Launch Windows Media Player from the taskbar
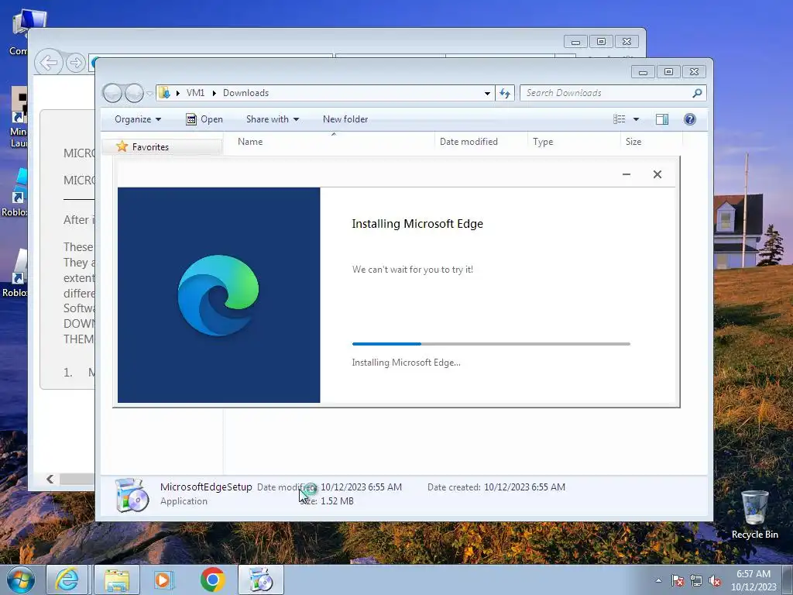The width and height of the screenshot is (793, 595). point(163,580)
